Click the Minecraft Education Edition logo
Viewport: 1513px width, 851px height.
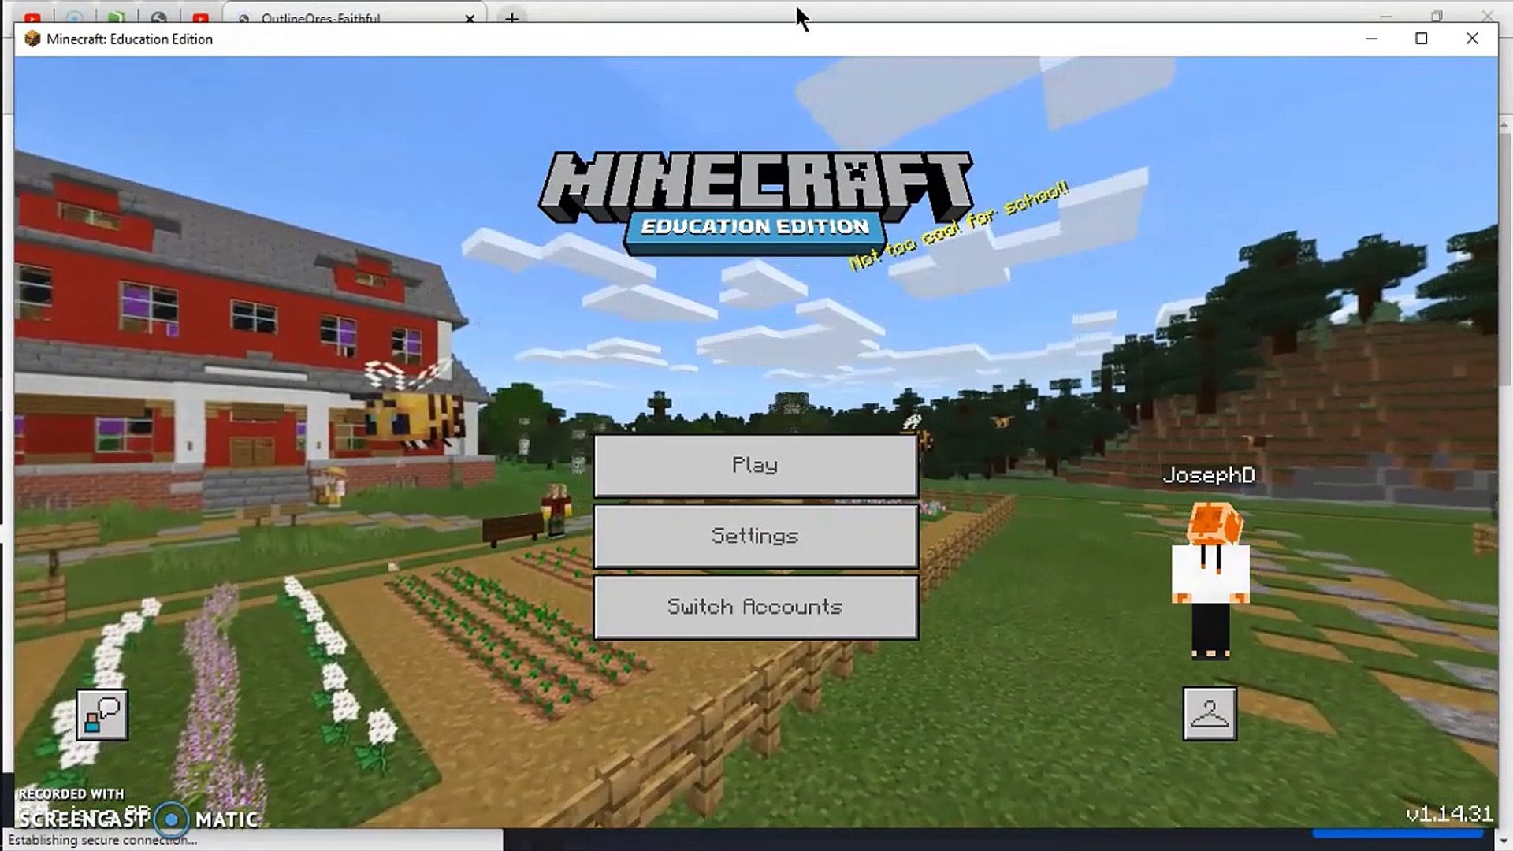[x=755, y=203]
